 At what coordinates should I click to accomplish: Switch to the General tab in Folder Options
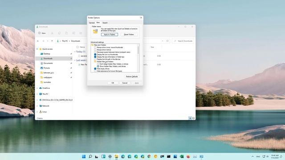click(x=92, y=23)
